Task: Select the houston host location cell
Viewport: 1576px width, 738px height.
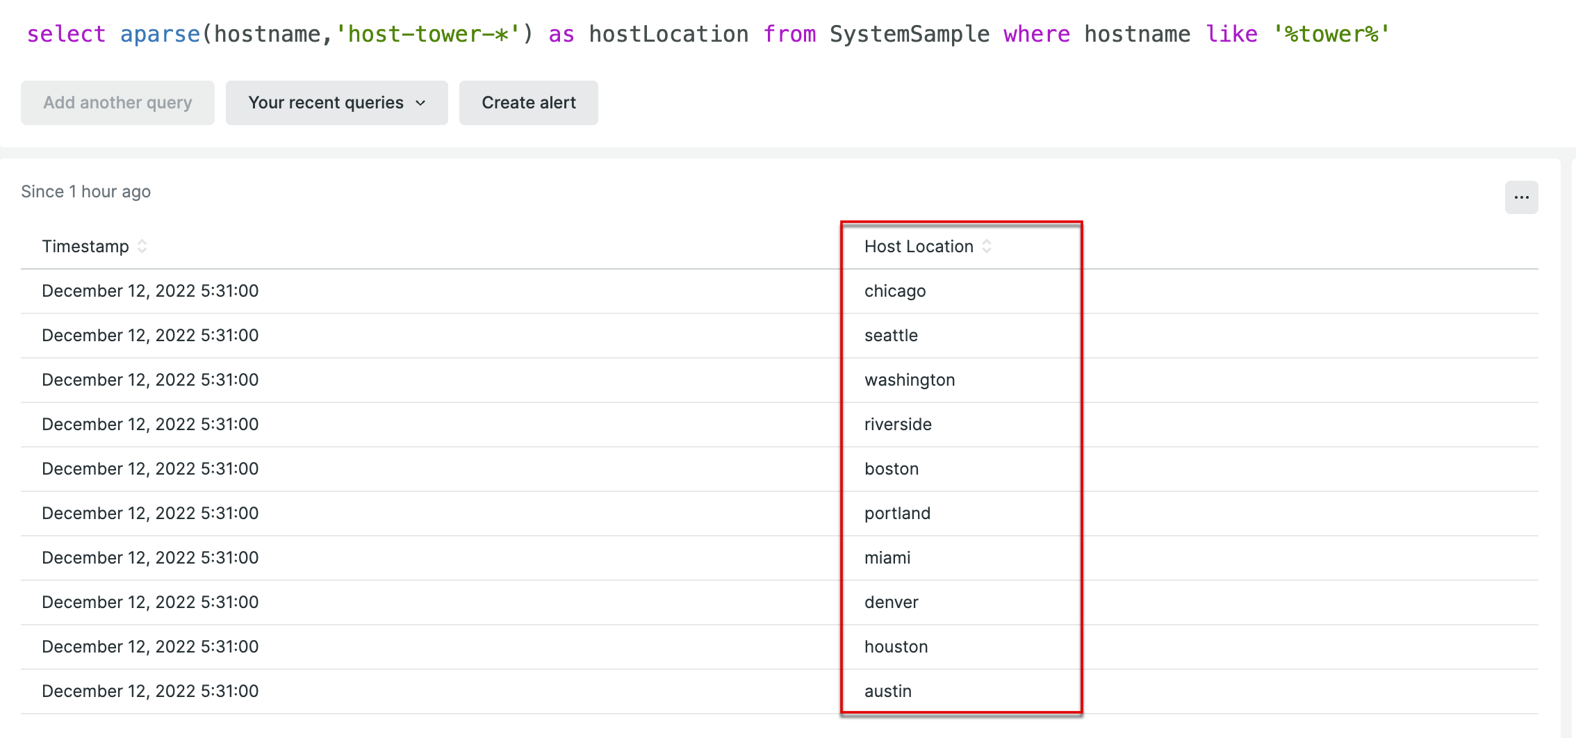Action: pyautogui.click(x=896, y=647)
